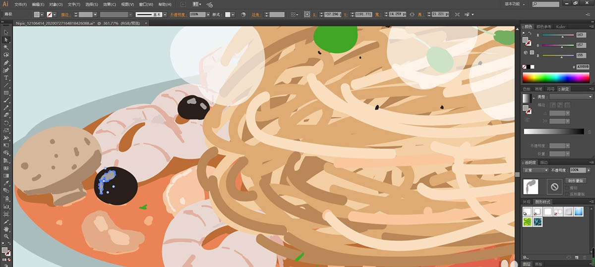Click the Align options icon in control bar
The height and width of the screenshot is (267, 595).
pos(295,15)
